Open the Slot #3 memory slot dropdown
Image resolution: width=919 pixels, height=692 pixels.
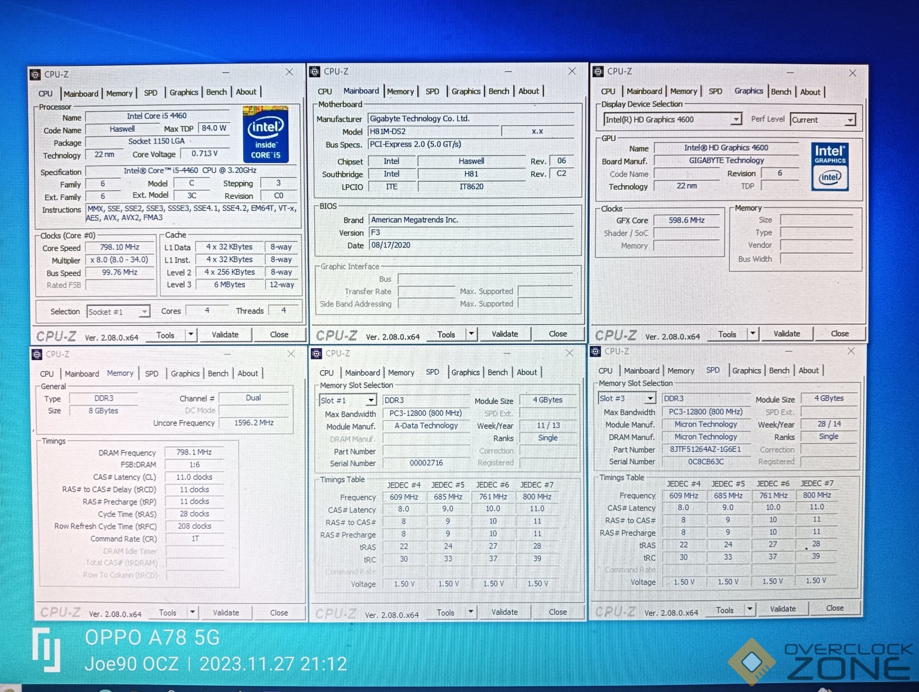click(x=627, y=398)
